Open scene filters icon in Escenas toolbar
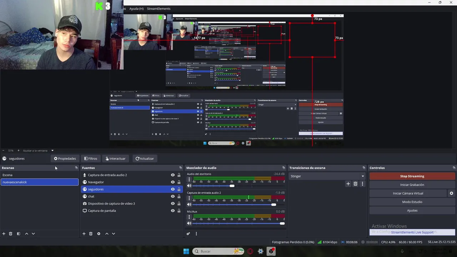 [x=19, y=234]
